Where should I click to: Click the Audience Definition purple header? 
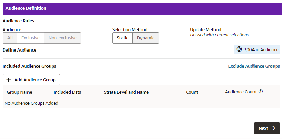142,8
